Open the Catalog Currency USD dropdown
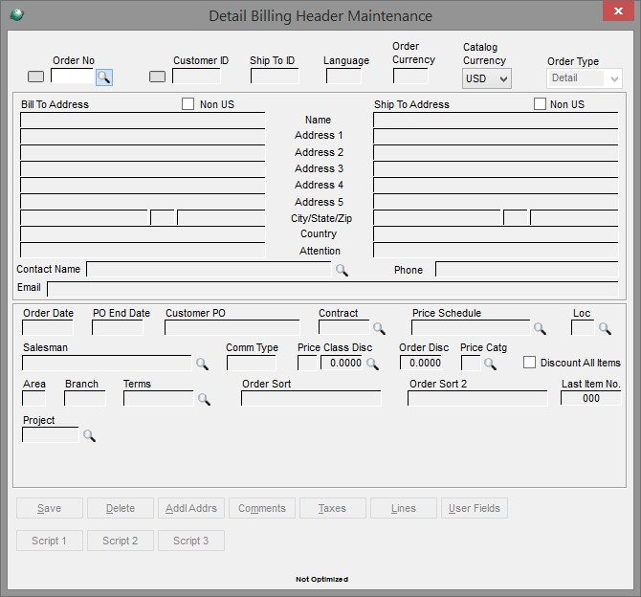641x597 pixels. [487, 78]
